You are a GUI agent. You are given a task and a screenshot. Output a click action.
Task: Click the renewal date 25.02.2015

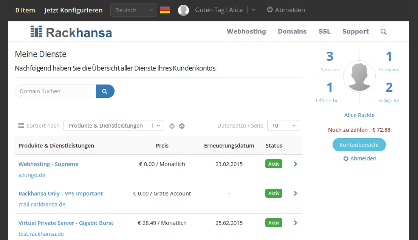click(x=229, y=223)
